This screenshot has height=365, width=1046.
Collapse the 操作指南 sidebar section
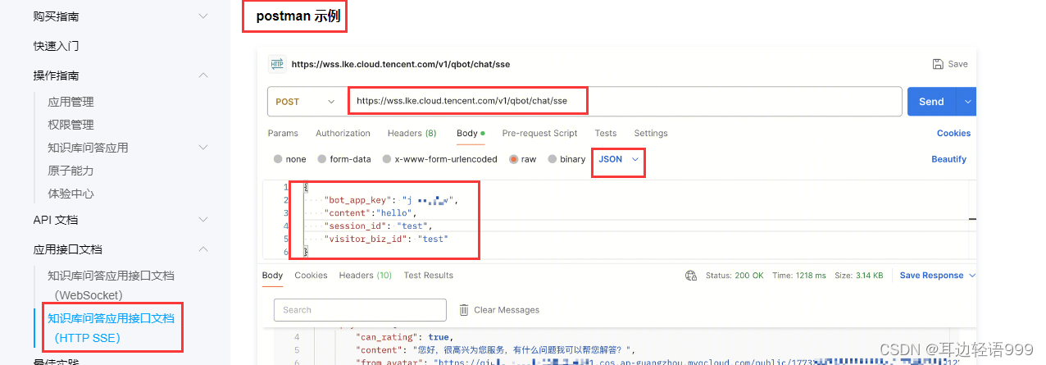[x=203, y=75]
